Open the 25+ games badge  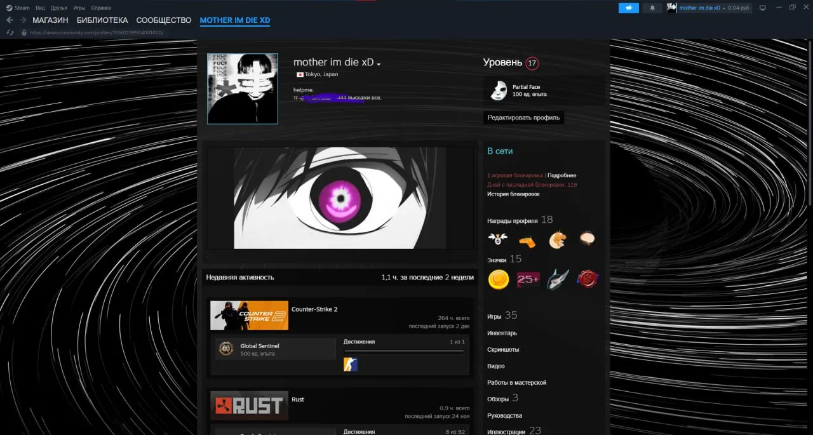pyautogui.click(x=528, y=279)
